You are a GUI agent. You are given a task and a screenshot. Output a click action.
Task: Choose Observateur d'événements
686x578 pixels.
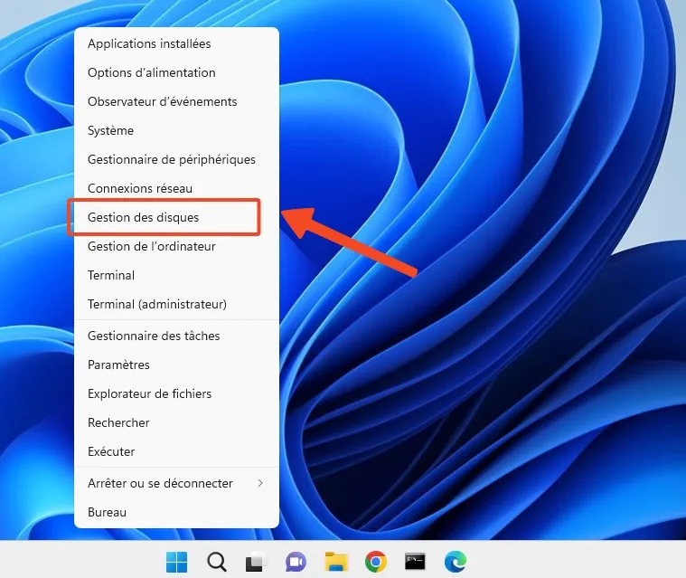click(x=177, y=101)
